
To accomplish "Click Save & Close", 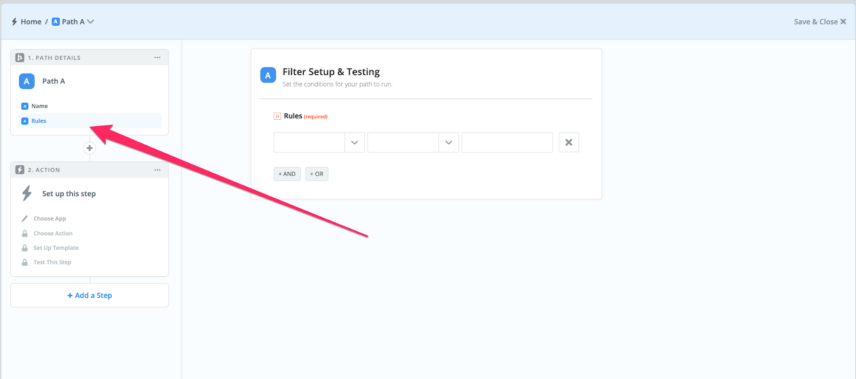I will 815,22.
